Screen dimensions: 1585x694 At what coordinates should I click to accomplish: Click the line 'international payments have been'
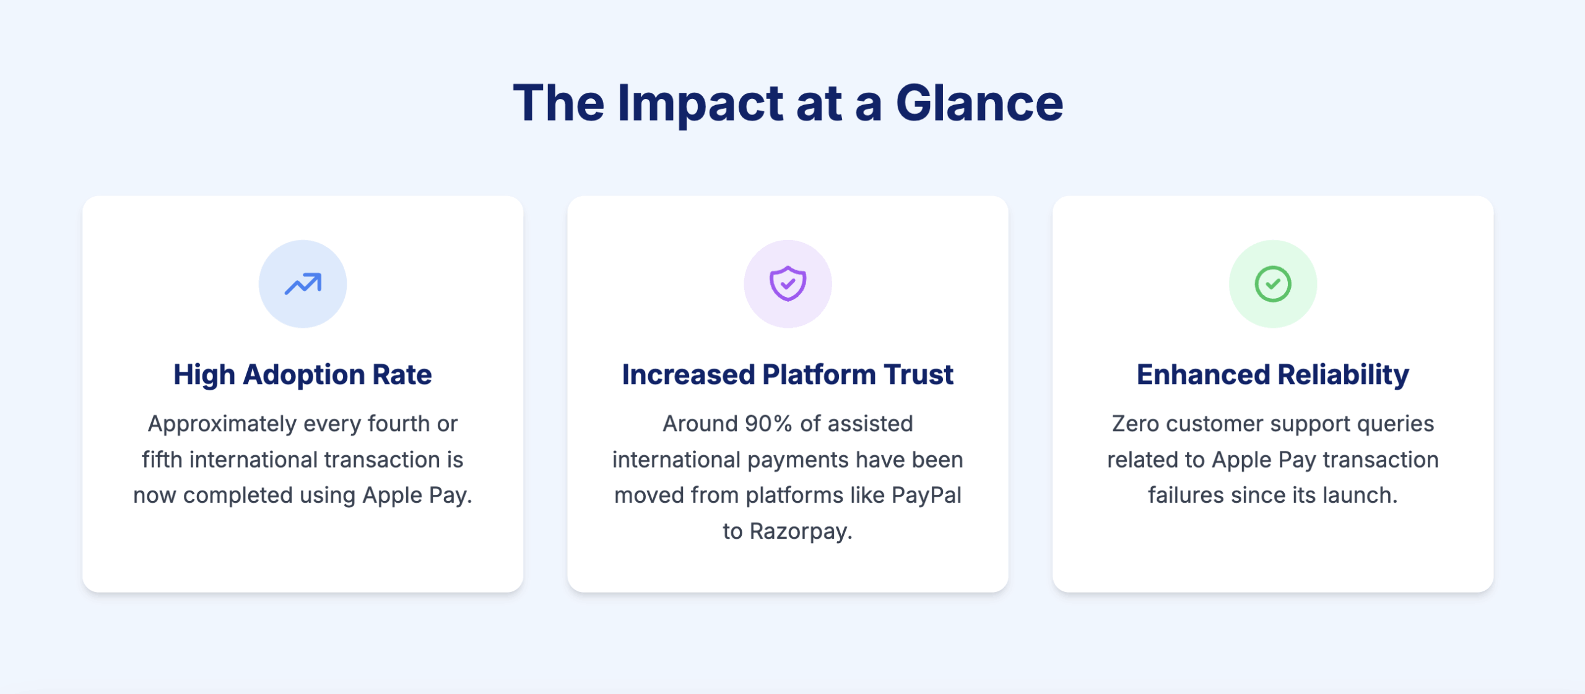[788, 460]
